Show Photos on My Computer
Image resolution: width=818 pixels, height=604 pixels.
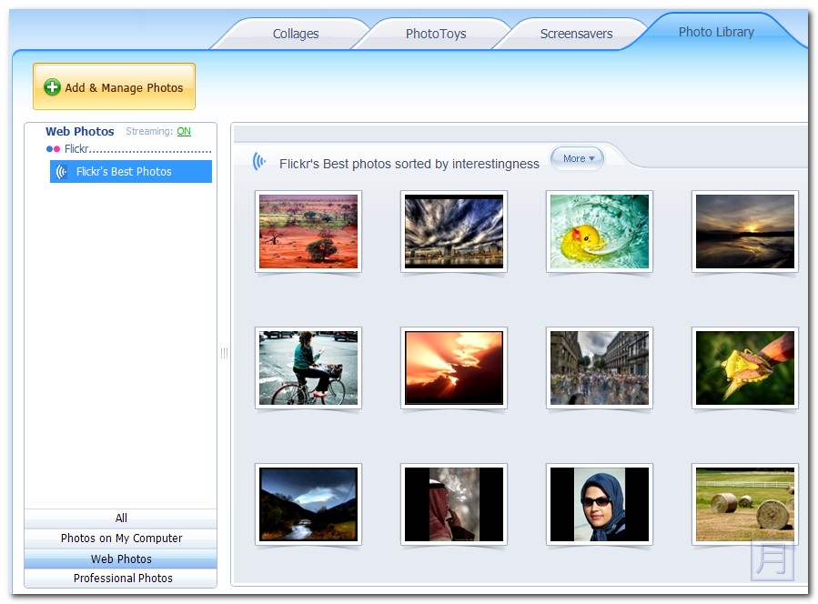121,539
